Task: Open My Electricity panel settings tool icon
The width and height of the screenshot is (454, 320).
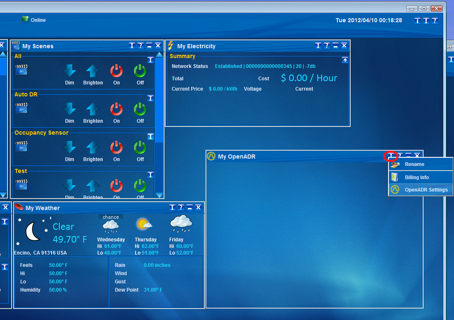Action: click(x=318, y=46)
